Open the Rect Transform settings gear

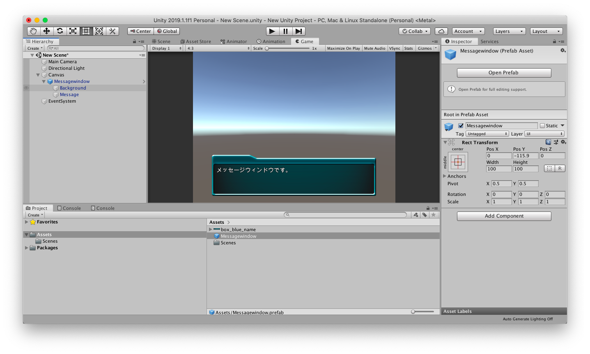point(563,142)
